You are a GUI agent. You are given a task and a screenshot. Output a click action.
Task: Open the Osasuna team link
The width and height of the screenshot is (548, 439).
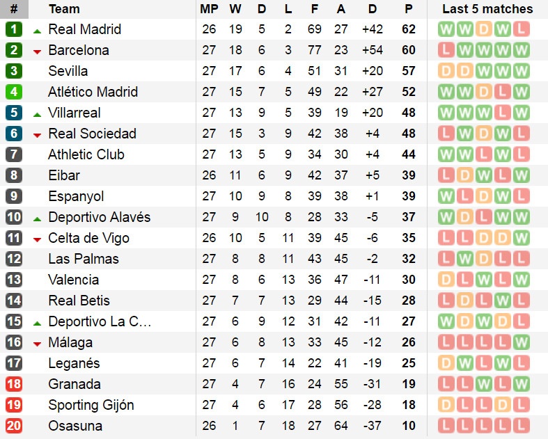[x=75, y=426]
